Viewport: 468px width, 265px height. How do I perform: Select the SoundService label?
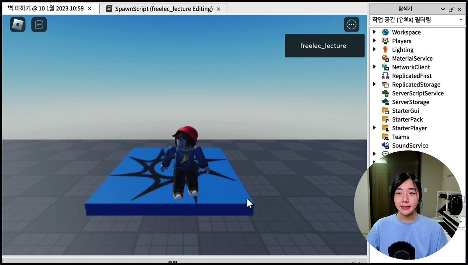410,146
